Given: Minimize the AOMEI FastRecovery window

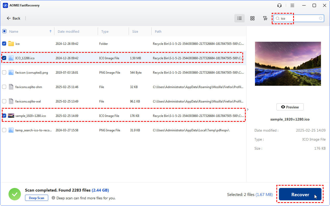Looking at the screenshot, I should click(x=304, y=5).
